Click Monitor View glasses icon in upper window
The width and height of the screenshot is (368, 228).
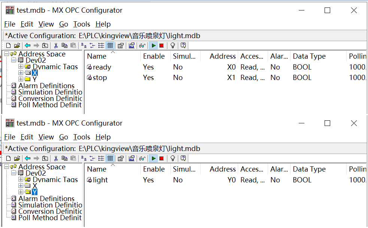142,46
